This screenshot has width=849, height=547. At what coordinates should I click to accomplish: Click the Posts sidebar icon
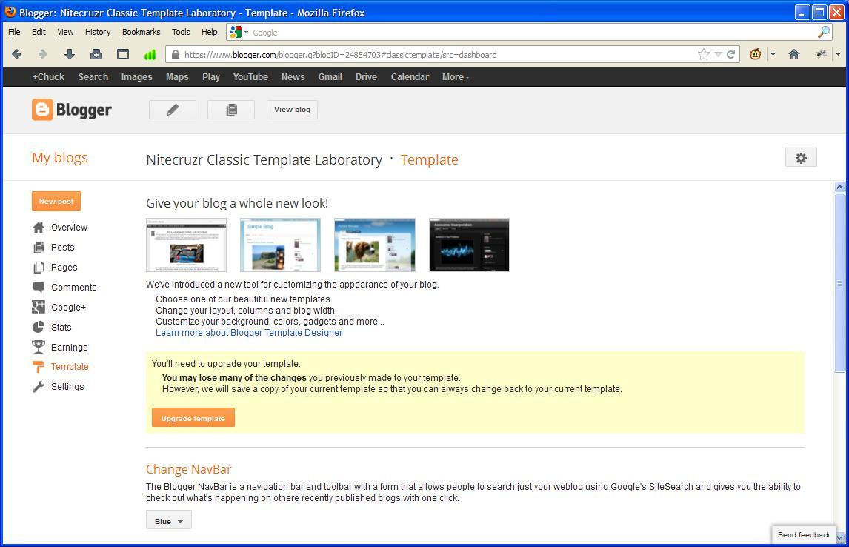click(x=39, y=248)
